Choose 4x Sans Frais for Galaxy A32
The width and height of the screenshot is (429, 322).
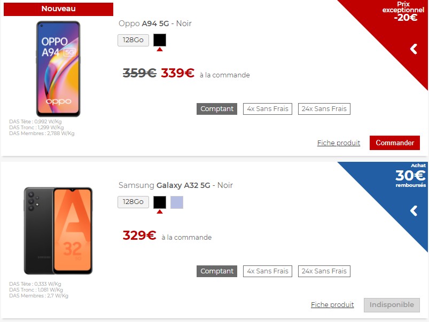[x=268, y=271]
